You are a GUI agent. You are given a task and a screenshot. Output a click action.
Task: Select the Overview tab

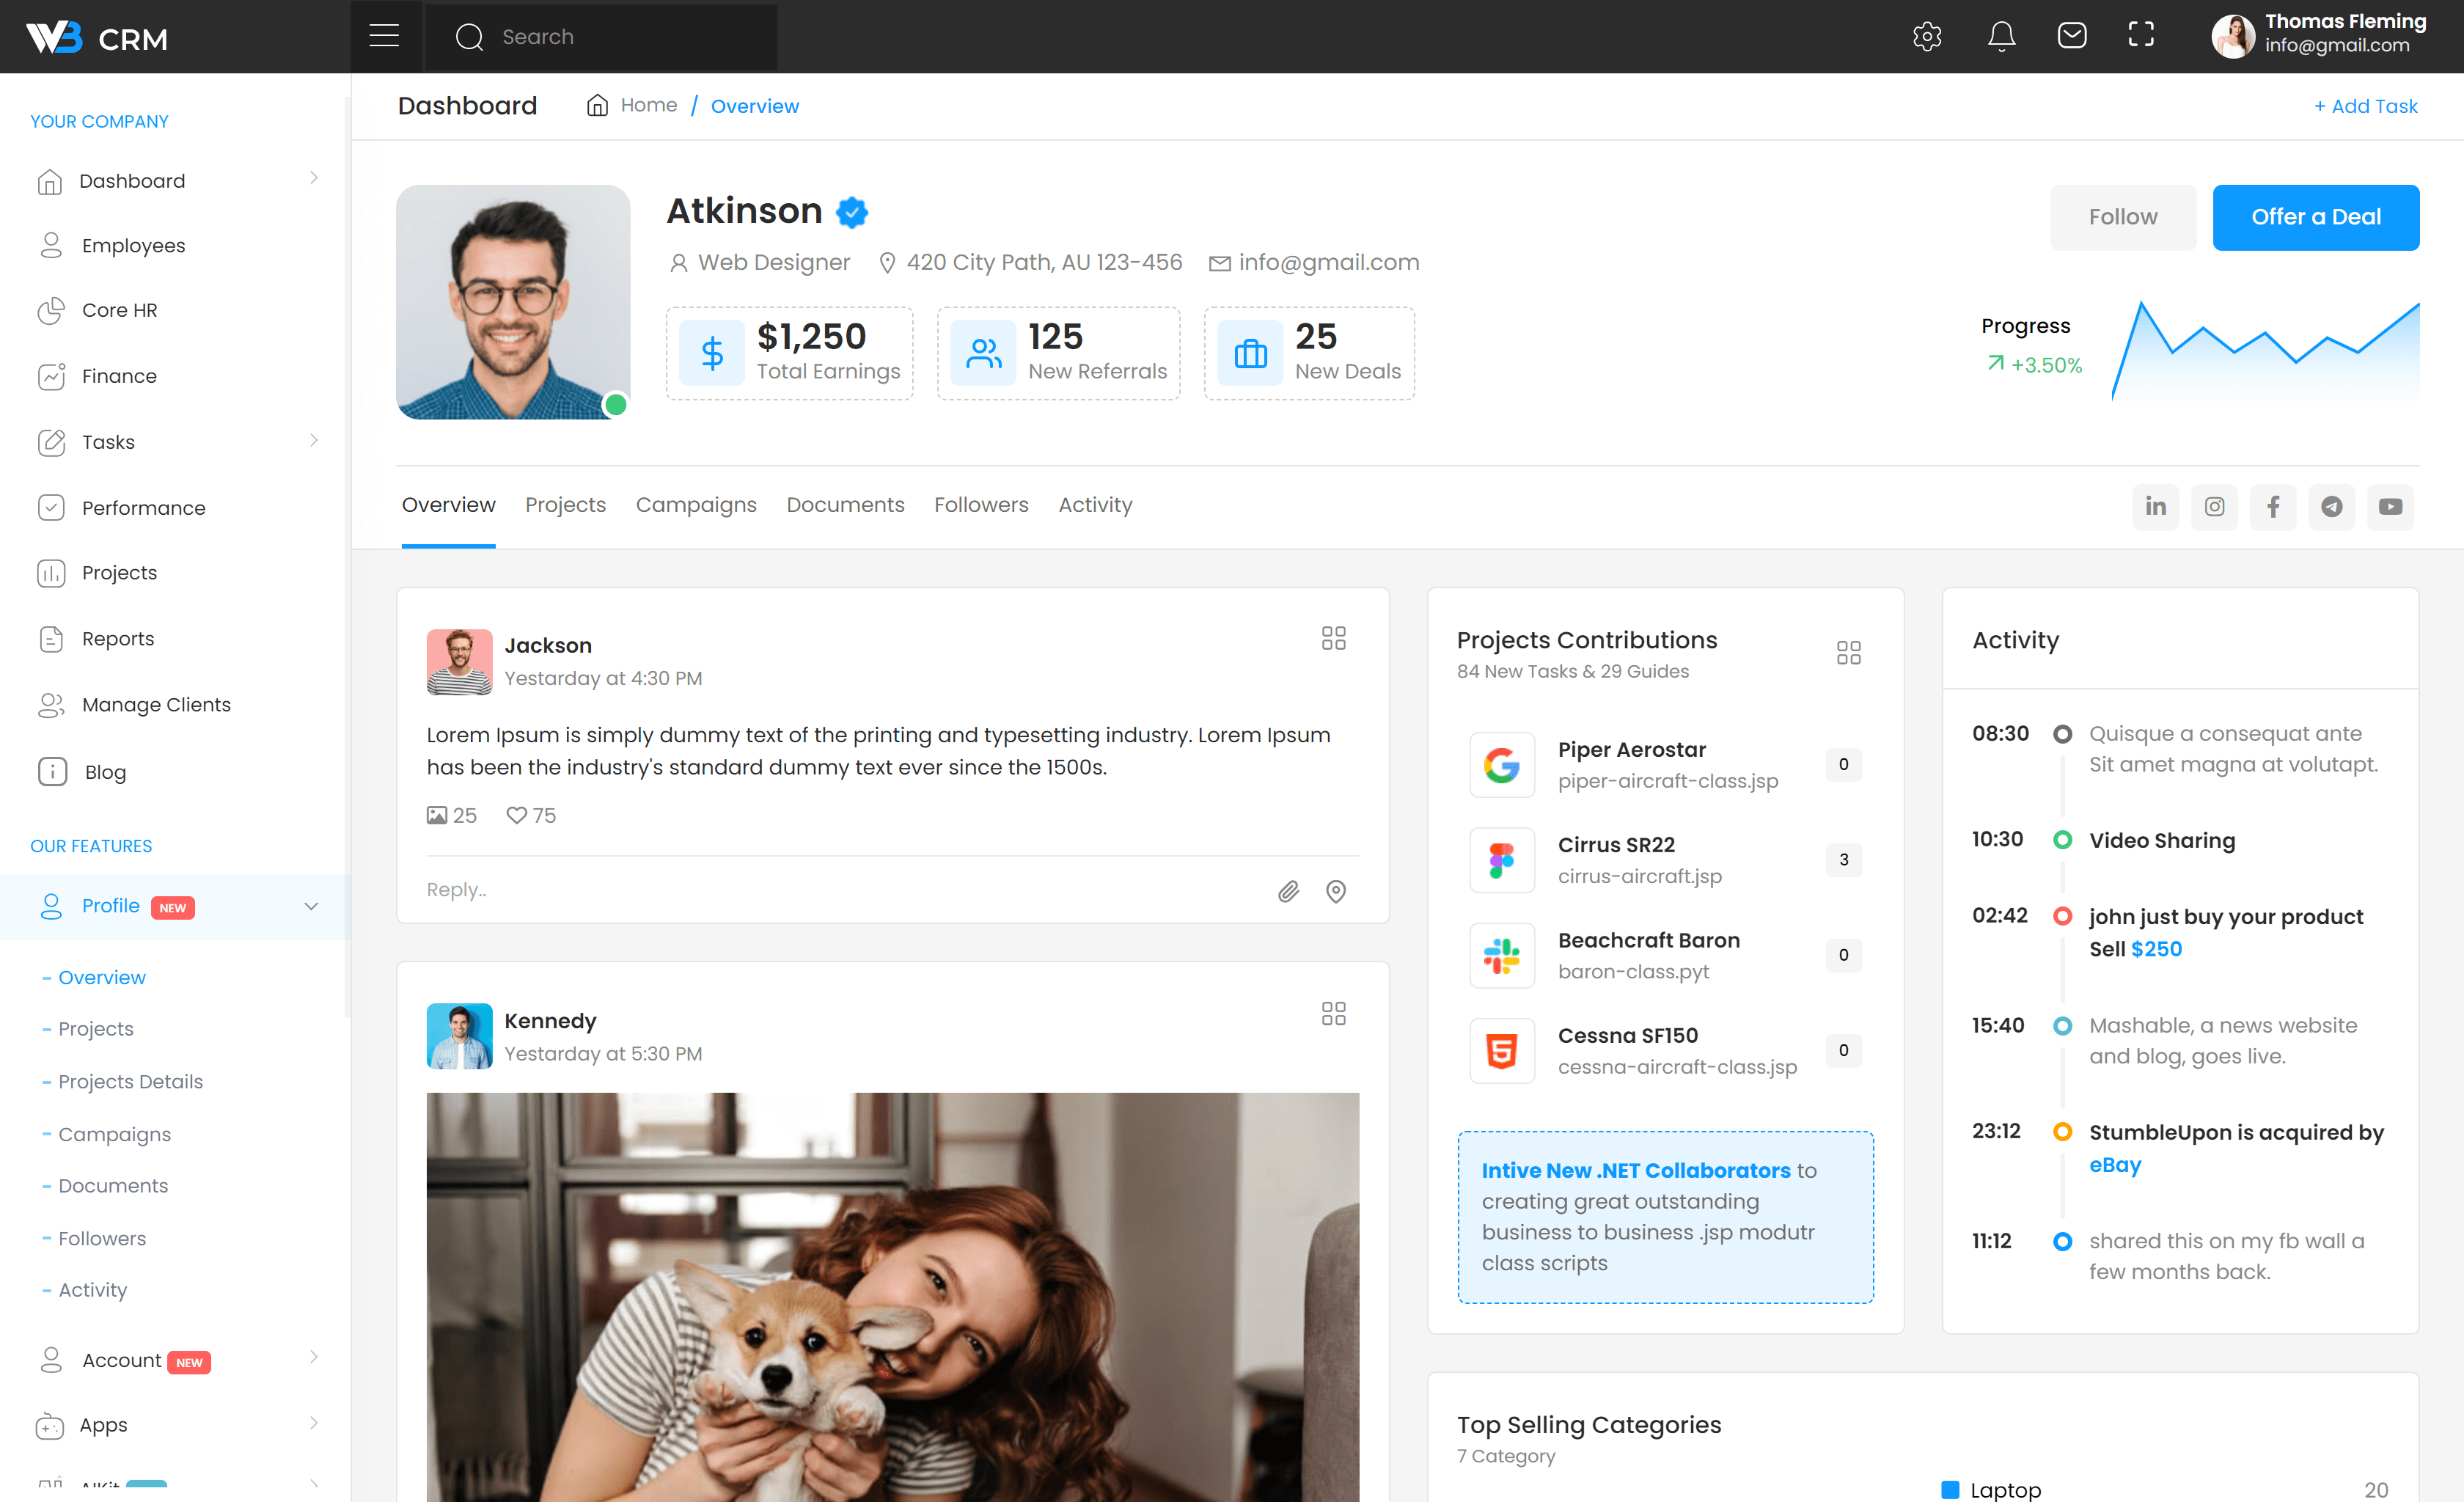(x=449, y=505)
